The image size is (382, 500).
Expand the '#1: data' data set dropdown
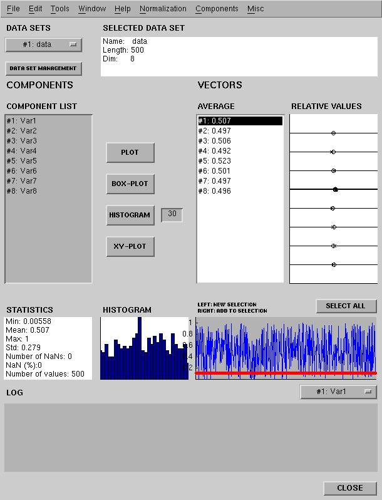click(x=43, y=44)
